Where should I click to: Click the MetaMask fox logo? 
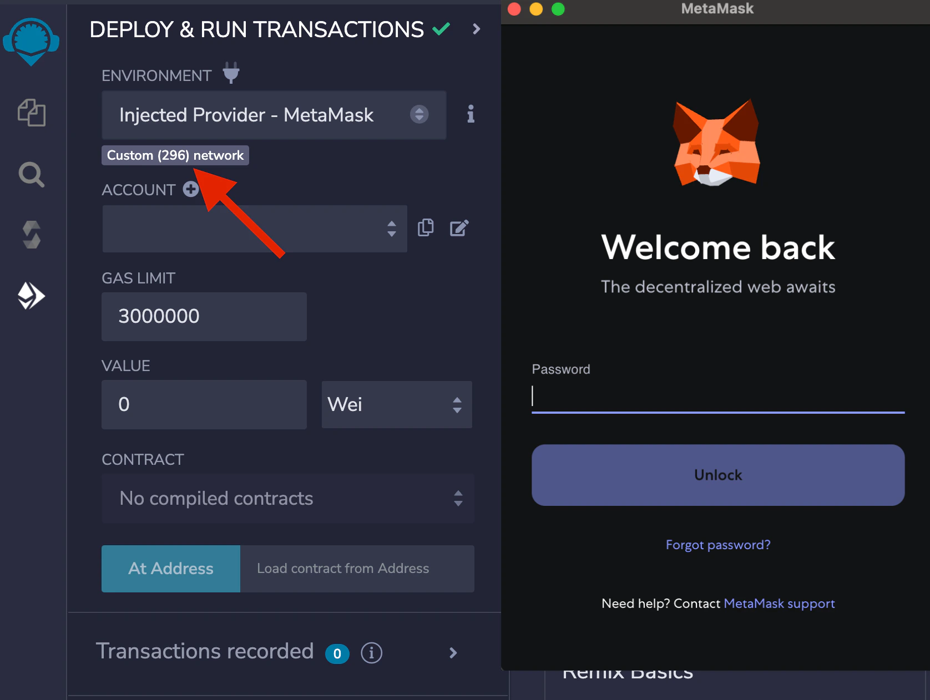716,143
